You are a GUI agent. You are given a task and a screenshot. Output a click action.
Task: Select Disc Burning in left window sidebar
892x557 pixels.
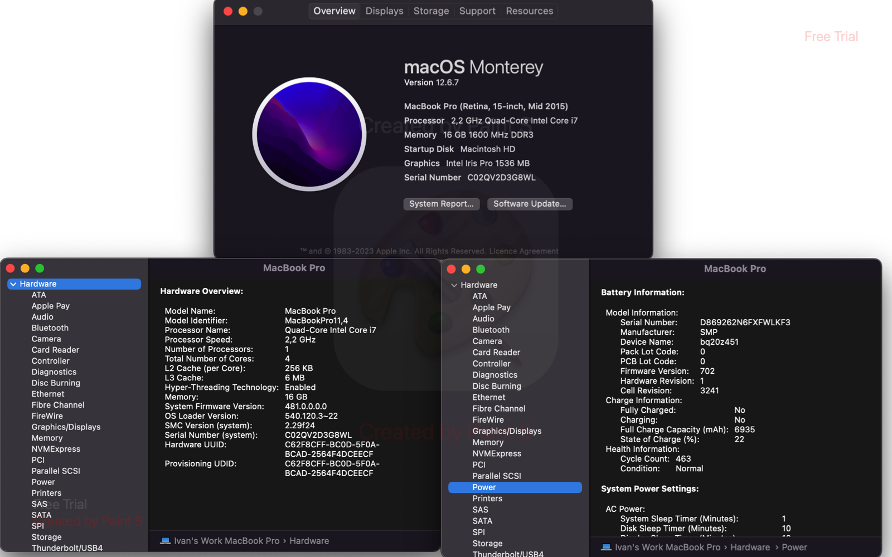56,383
